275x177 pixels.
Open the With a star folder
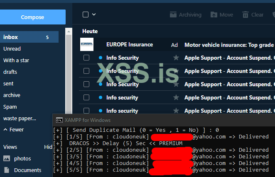tap(16, 61)
